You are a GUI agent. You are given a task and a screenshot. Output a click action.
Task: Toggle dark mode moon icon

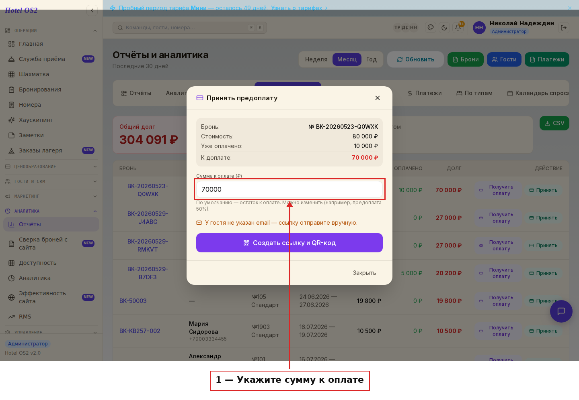[x=444, y=27]
